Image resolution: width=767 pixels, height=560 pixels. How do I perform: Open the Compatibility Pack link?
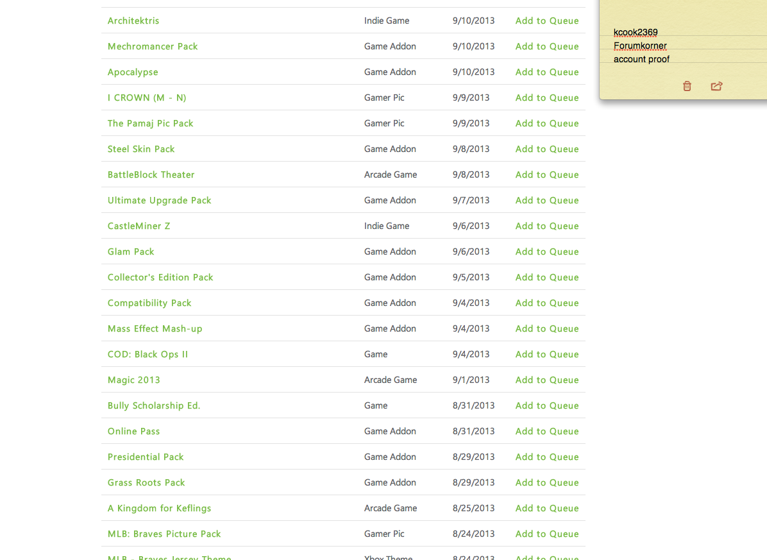[x=149, y=303]
